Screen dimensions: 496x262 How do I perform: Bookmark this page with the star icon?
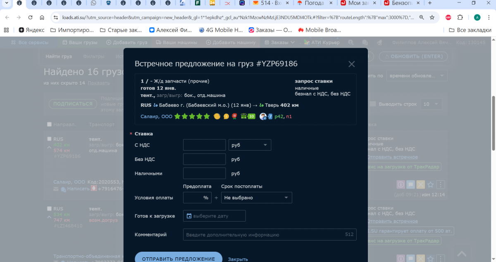pos(432,18)
